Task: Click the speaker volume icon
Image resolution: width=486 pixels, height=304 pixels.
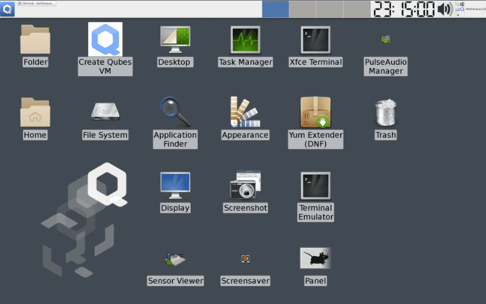Action: [445, 9]
